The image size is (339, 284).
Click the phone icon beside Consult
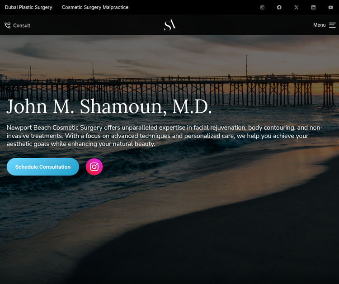point(8,25)
